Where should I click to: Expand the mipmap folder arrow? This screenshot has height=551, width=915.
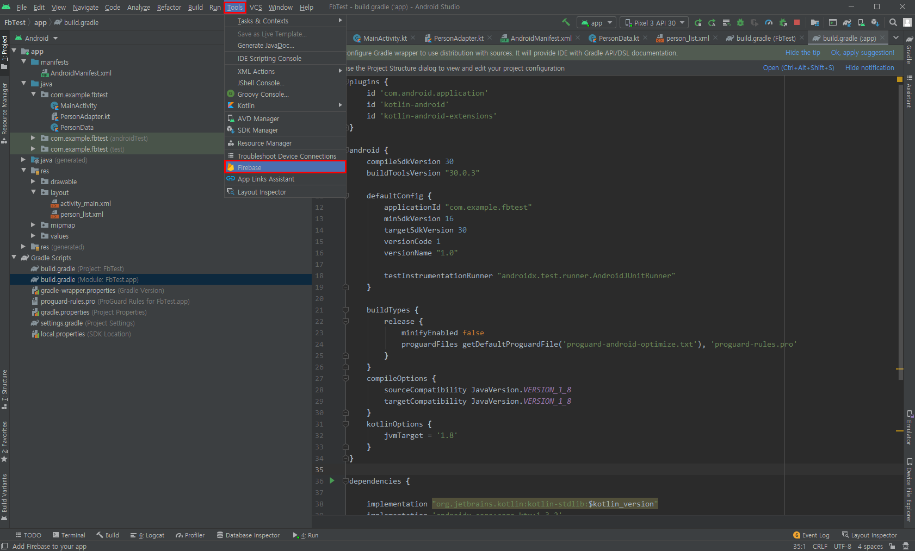coord(33,225)
